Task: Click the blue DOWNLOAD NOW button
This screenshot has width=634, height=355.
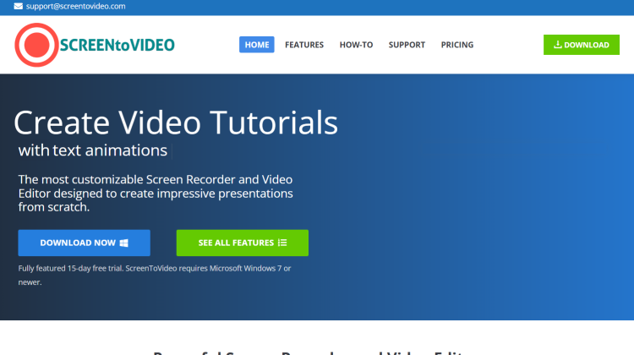Action: [84, 243]
